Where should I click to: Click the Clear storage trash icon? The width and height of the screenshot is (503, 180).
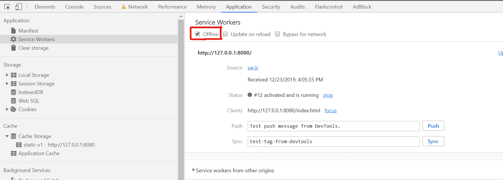coord(13,48)
